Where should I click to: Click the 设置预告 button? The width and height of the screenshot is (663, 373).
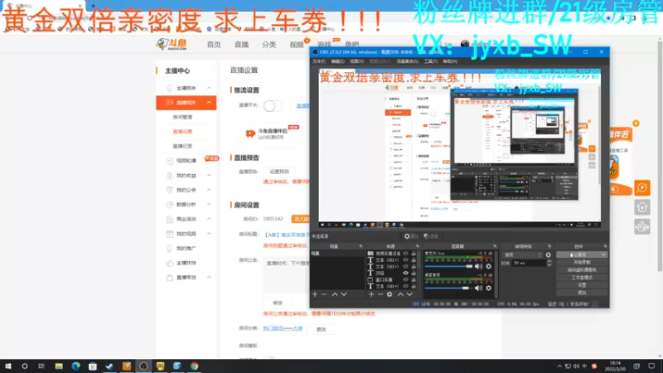(279, 172)
